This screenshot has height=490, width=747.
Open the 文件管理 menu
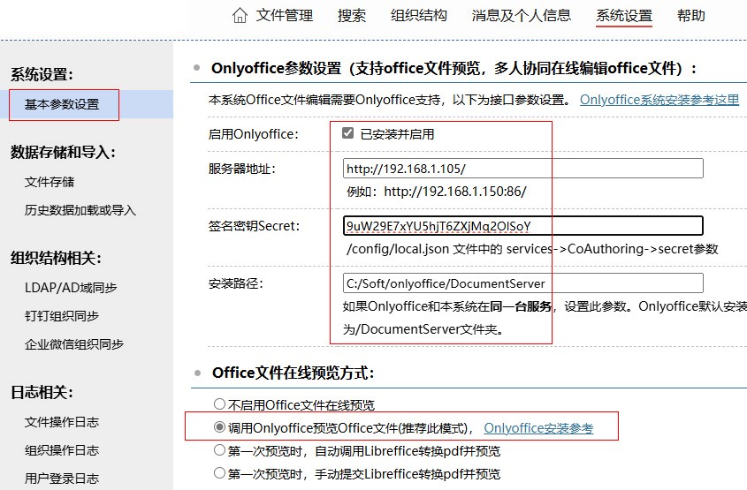[x=285, y=16]
